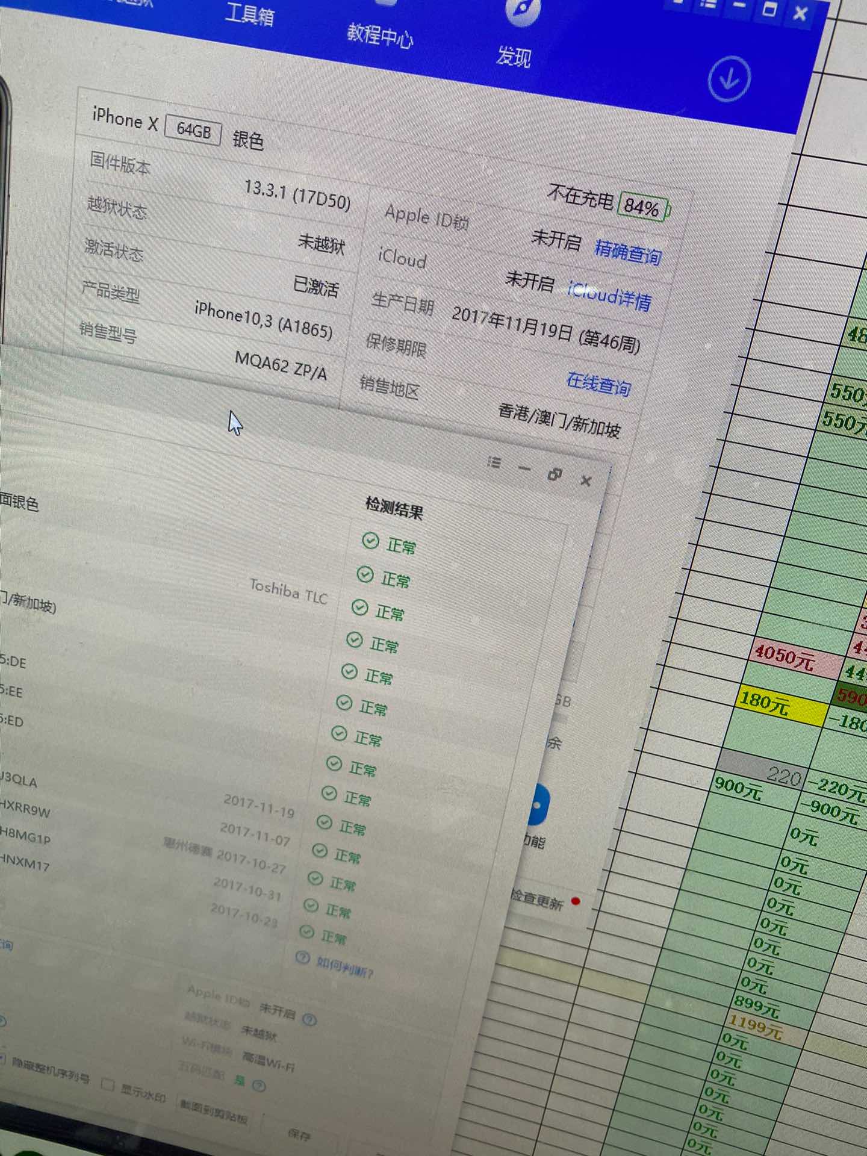Switch to the 发现 tab
Image resolution: width=867 pixels, height=1156 pixels.
coord(514,56)
